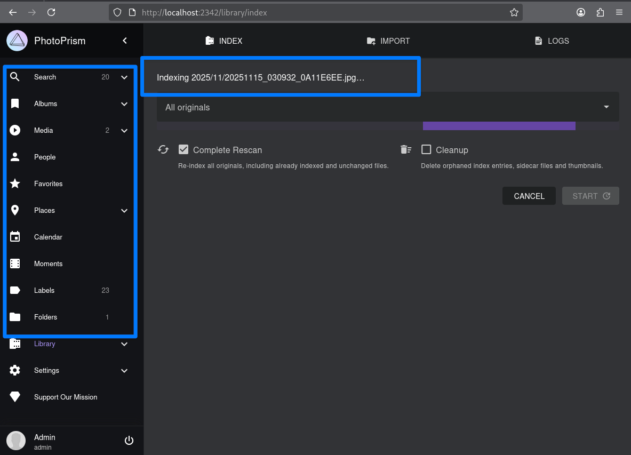The image size is (631, 455).
Task: Click the logout power icon next to Admin
Action: [129, 440]
